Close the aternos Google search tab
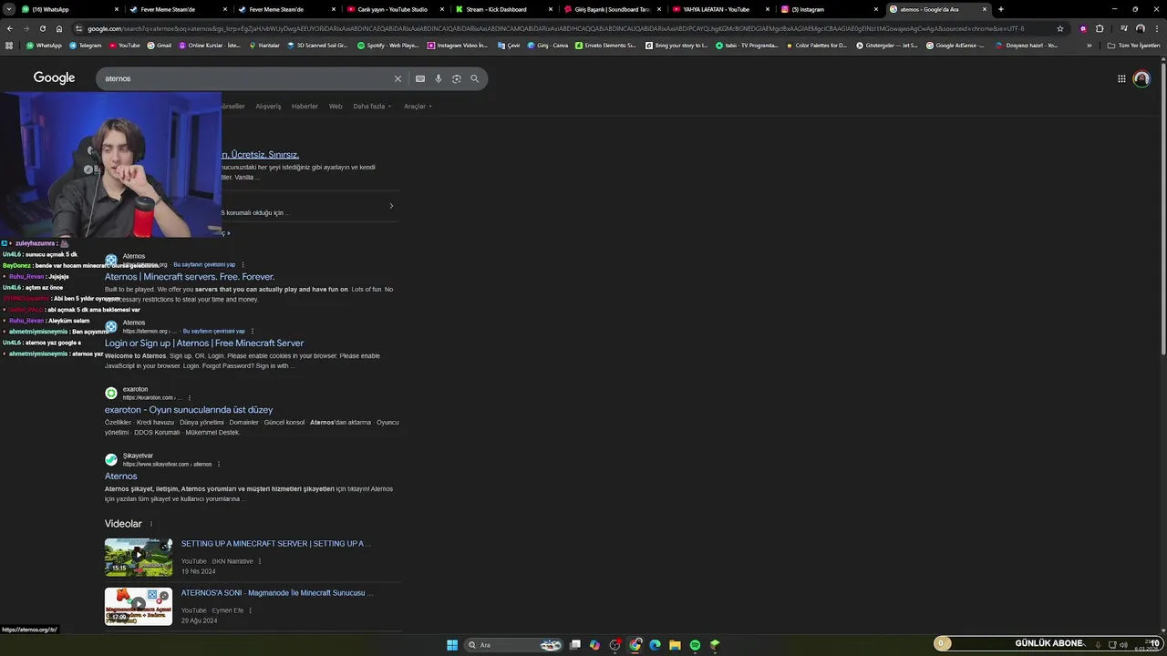This screenshot has width=1167, height=656. (x=985, y=9)
